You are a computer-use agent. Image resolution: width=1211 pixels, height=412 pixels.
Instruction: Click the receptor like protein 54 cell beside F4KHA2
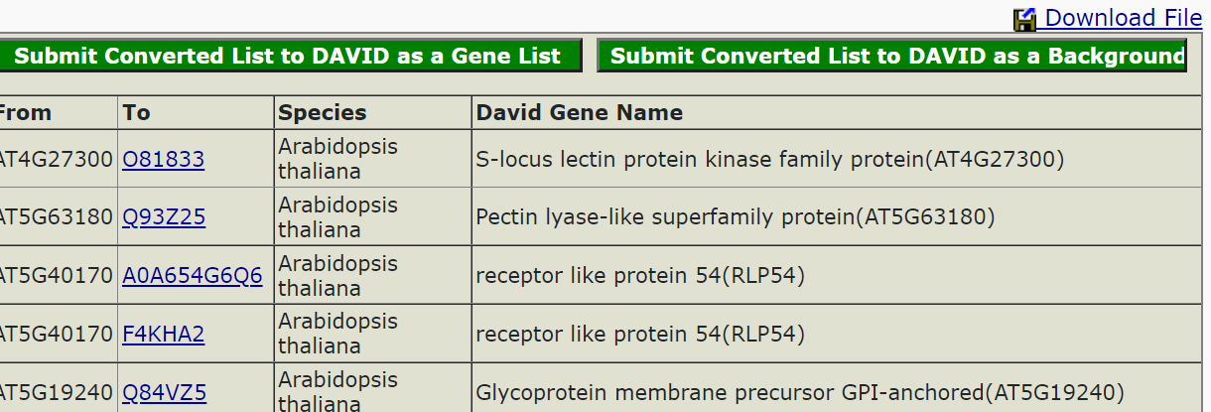[640, 335]
